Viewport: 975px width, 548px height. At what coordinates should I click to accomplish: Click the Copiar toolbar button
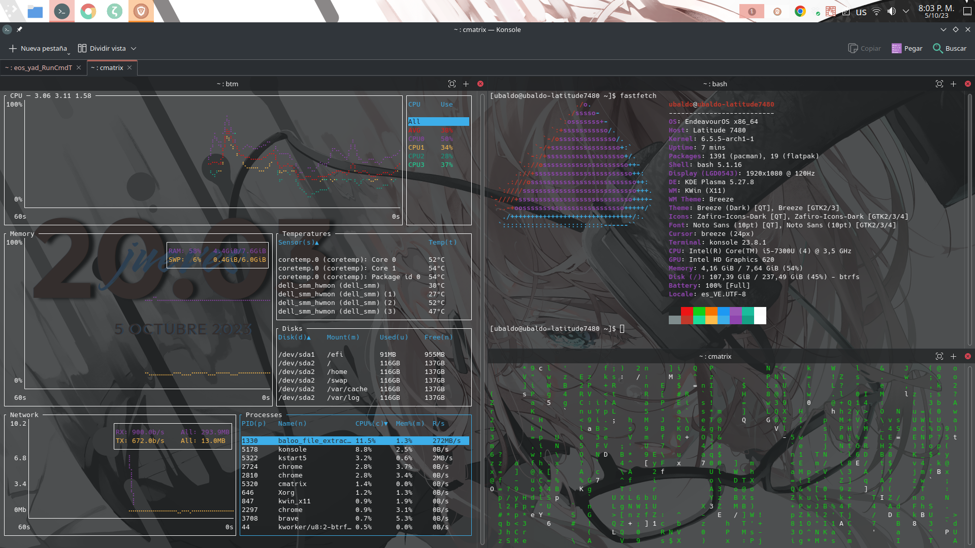coord(865,48)
